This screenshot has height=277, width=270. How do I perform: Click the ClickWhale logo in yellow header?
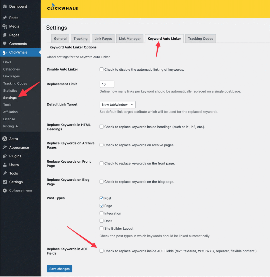tap(62, 7)
